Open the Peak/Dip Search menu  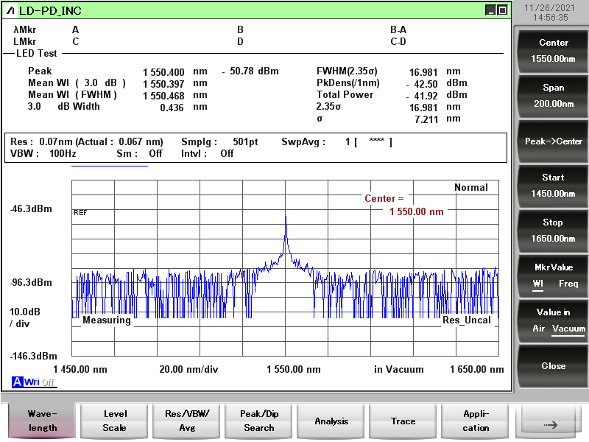pyautogui.click(x=259, y=421)
